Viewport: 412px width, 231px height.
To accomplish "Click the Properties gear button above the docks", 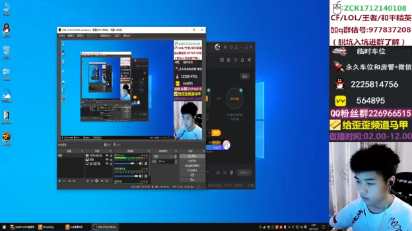I will point(107,144).
